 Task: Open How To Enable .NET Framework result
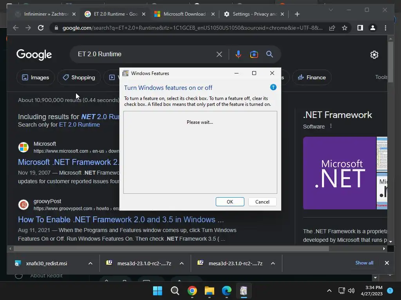point(121,220)
